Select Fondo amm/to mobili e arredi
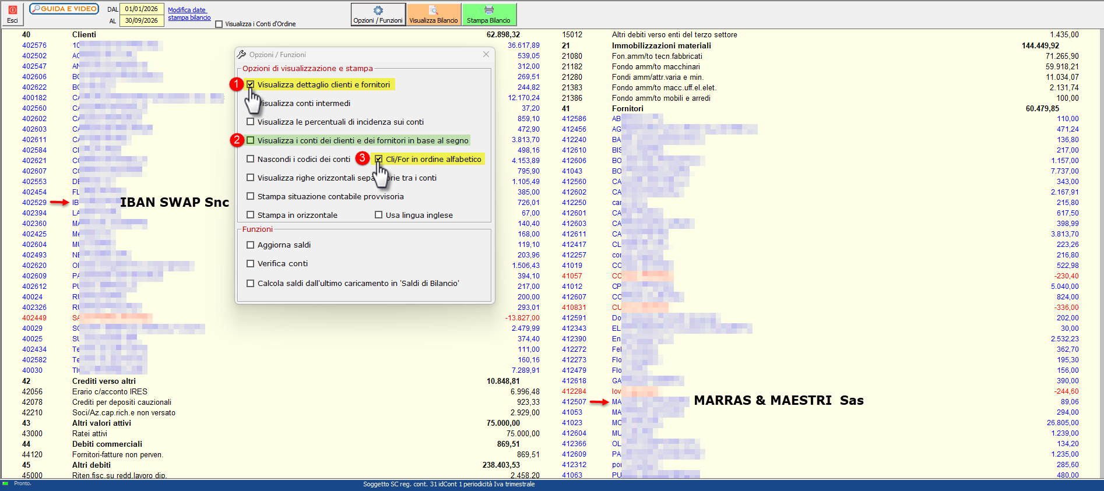 [x=661, y=98]
